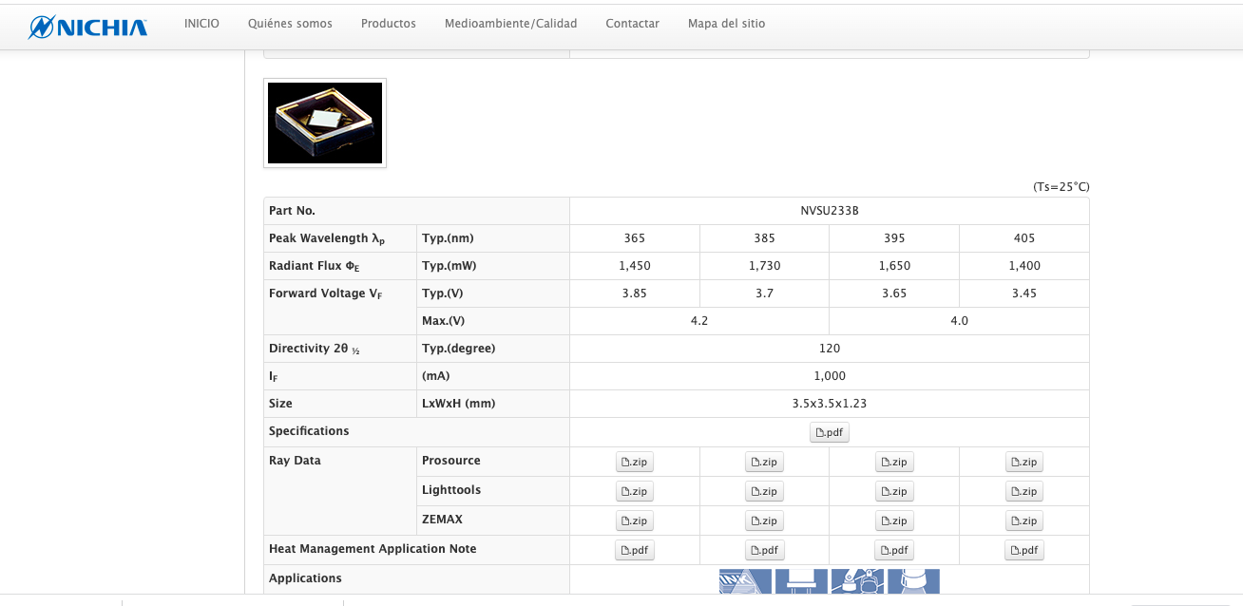Open the Productos menu
This screenshot has width=1243, height=606.
389,23
